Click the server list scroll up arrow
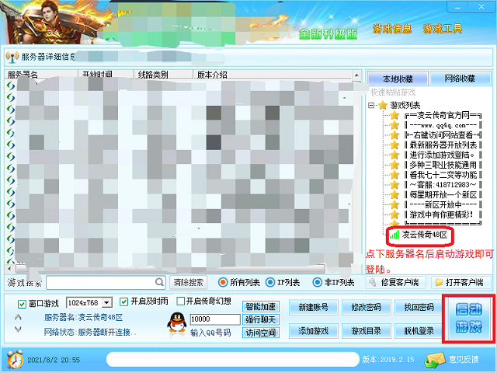The image size is (497, 373). [x=356, y=75]
